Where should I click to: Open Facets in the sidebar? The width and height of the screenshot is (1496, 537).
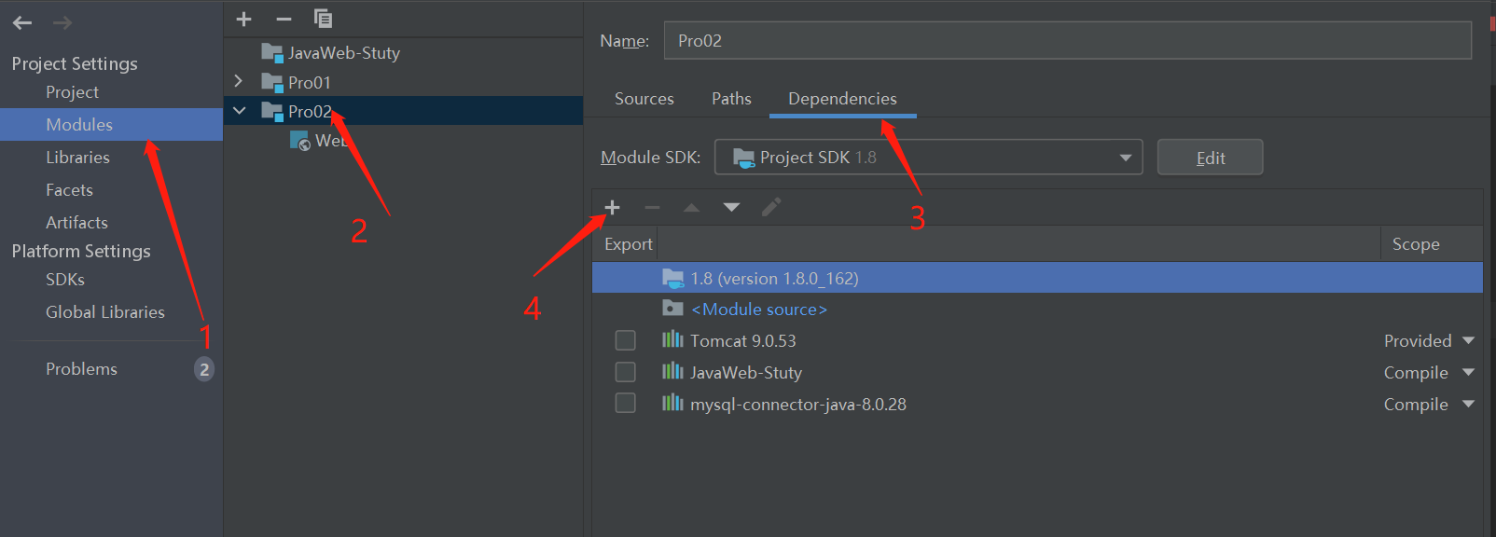coord(70,190)
